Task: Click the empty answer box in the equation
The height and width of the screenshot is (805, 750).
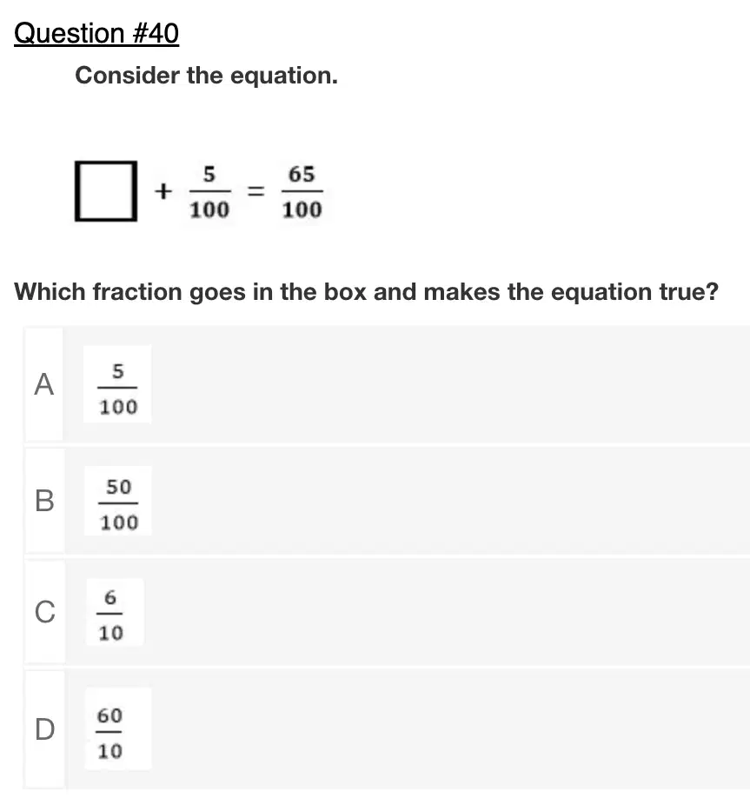Action: tap(106, 191)
